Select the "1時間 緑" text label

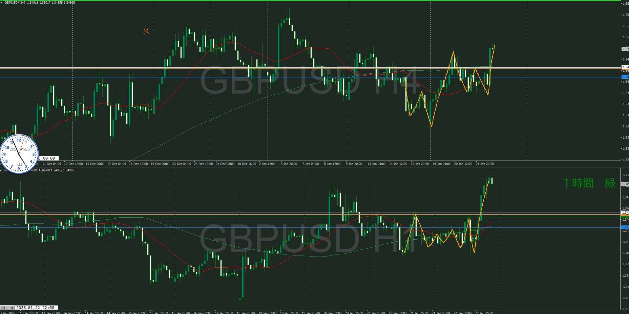589,184
